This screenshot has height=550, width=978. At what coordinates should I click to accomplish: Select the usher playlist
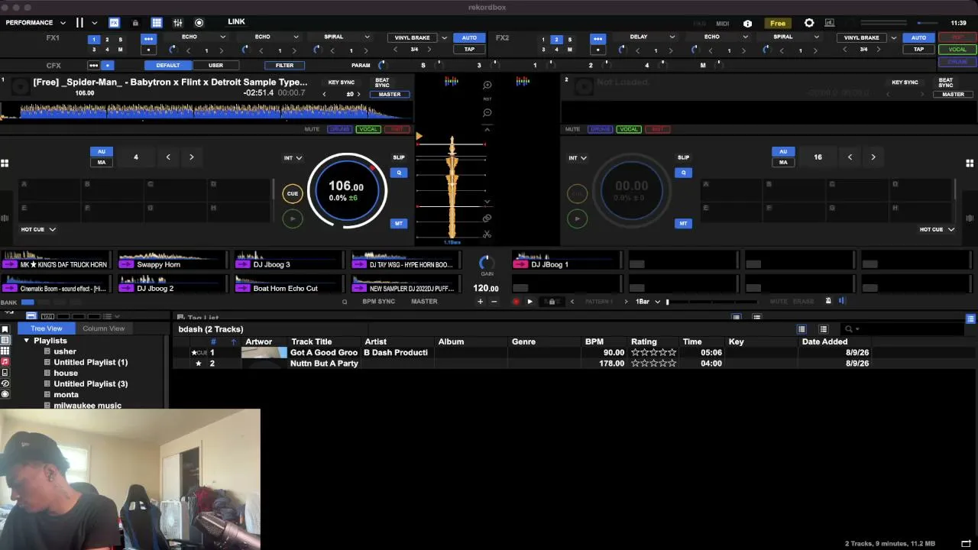[x=65, y=351]
